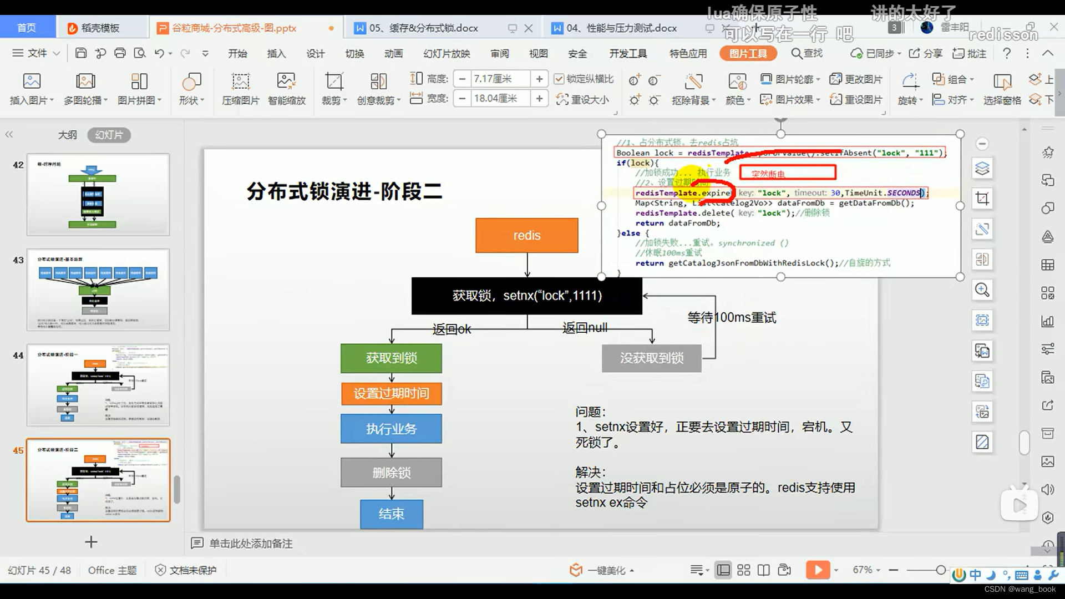1065x599 pixels.
Task: Switch to reading view icon
Action: click(764, 570)
